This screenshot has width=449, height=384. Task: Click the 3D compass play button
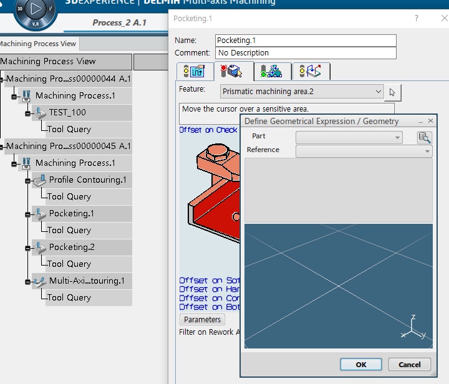(x=36, y=9)
